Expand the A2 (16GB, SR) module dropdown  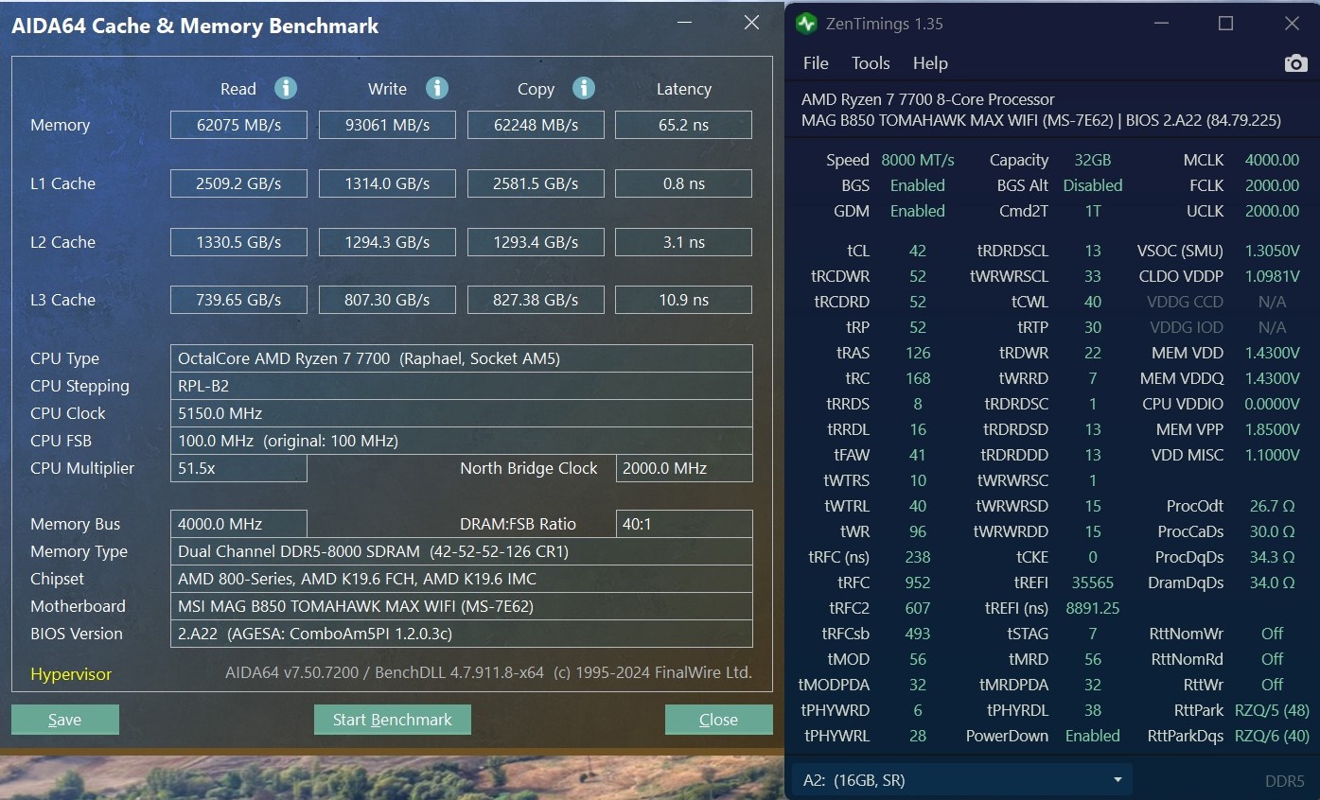[x=960, y=780]
